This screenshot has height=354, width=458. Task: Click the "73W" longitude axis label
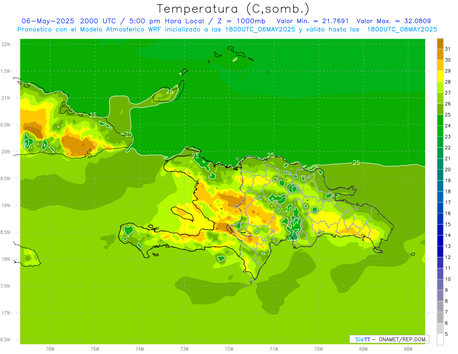click(x=184, y=349)
